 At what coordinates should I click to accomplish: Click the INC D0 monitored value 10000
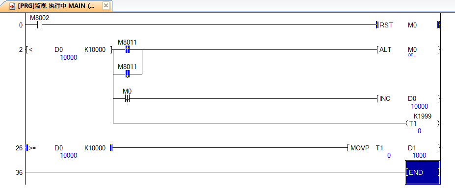click(x=419, y=106)
